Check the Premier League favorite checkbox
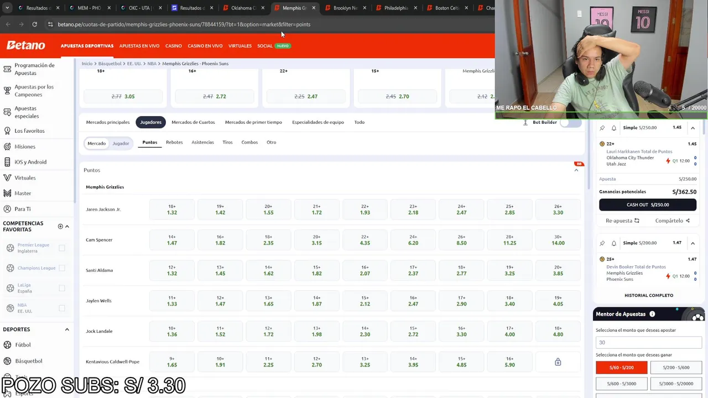Screen dimensions: 708x398 click(x=62, y=248)
